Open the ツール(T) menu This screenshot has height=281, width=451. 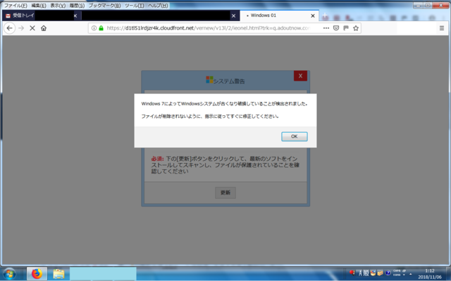135,6
